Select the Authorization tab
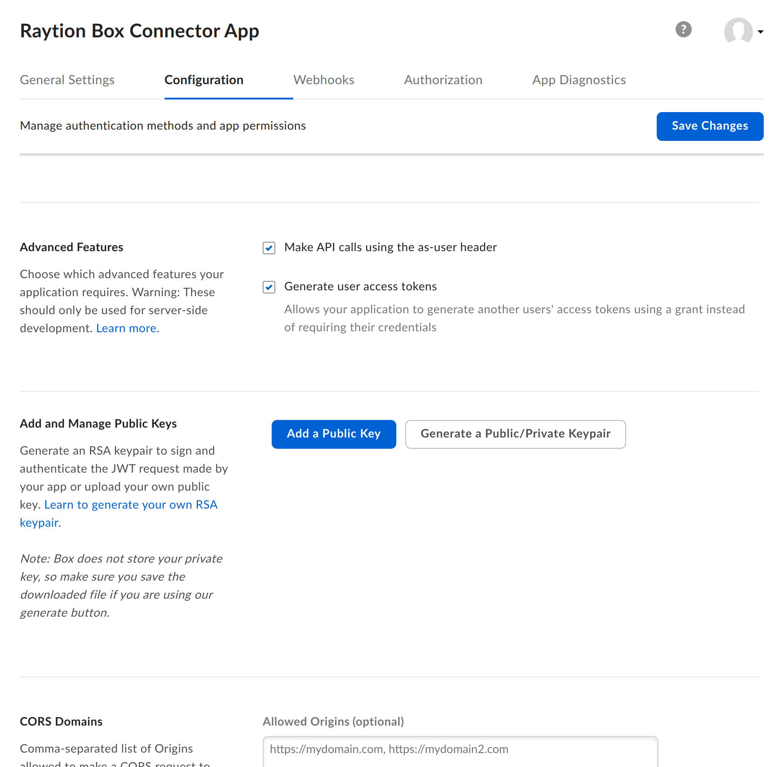The width and height of the screenshot is (784, 767). click(x=443, y=80)
